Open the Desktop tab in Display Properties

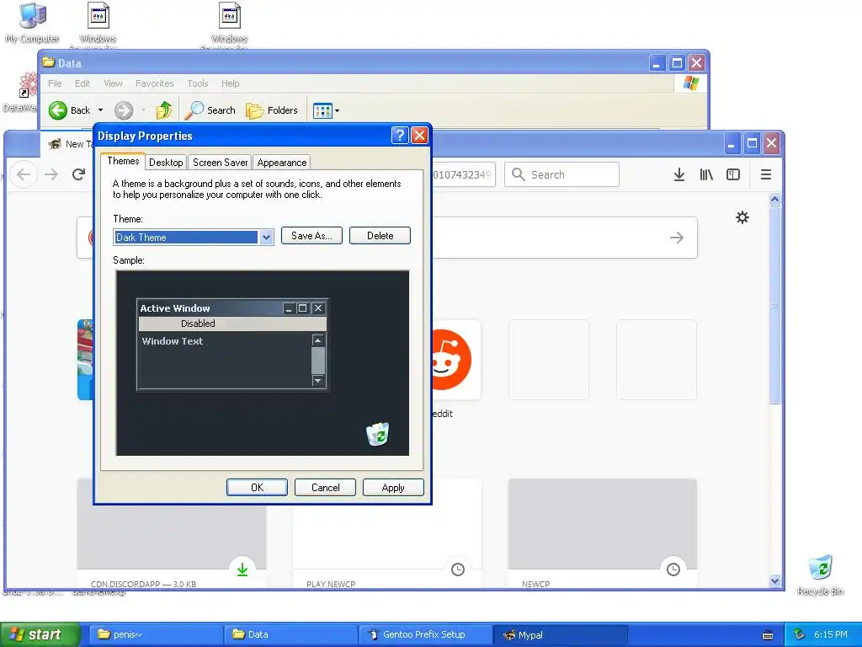166,163
